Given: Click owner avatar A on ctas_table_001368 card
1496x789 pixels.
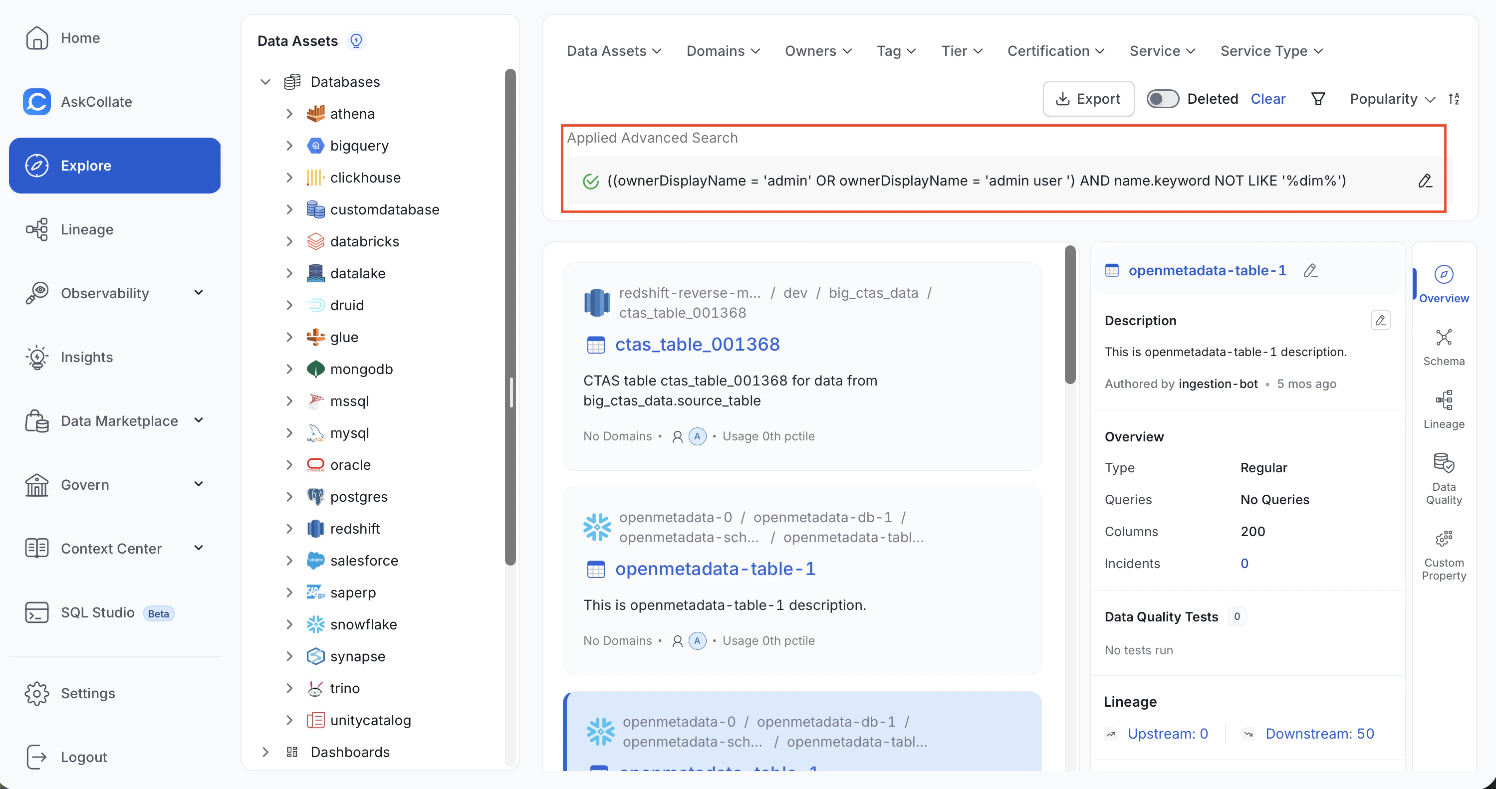Looking at the screenshot, I should point(697,436).
